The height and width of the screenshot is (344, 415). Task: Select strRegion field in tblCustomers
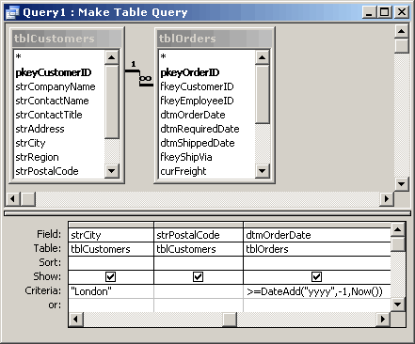point(37,157)
